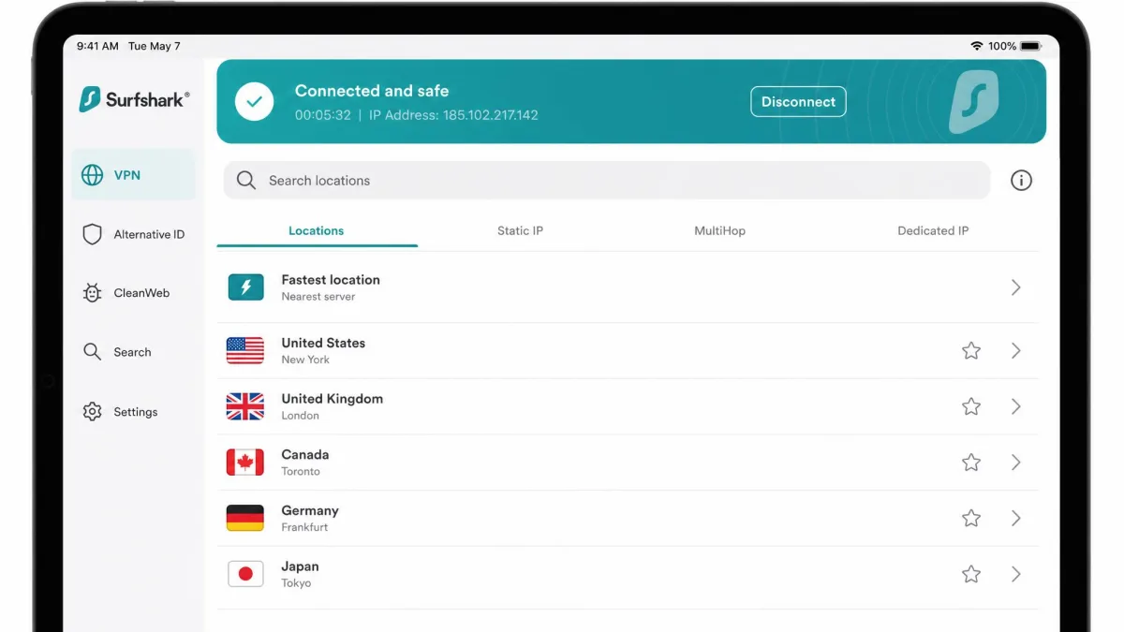The image size is (1124, 632).
Task: Favorite Japan with star
Action: pyautogui.click(x=971, y=574)
